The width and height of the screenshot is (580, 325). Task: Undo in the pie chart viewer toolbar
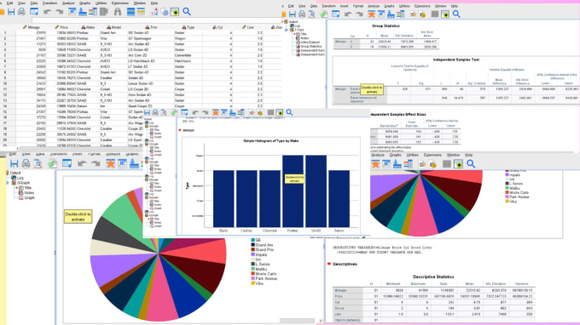82,163
